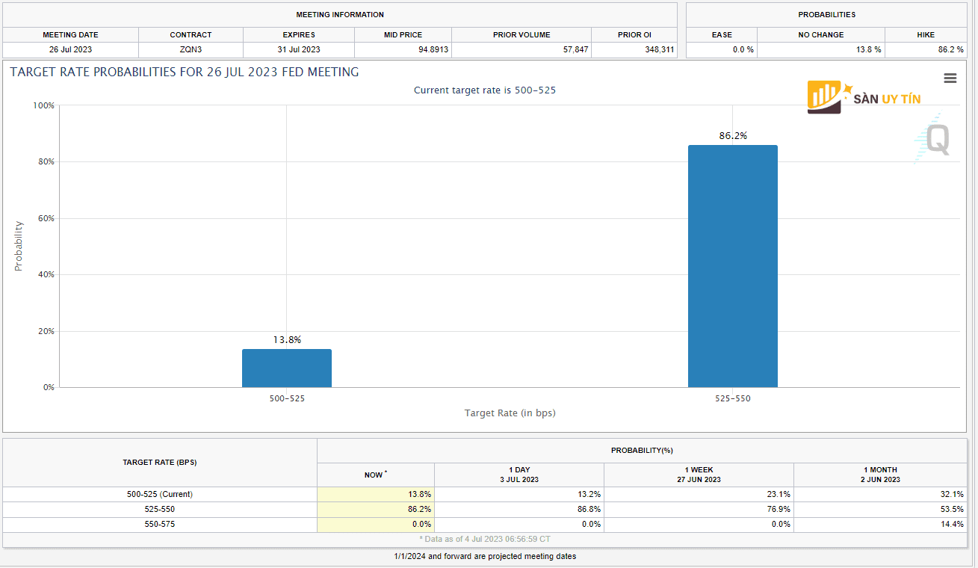This screenshot has height=568, width=978.
Task: Select the 525-550 table row label
Action: tap(160, 509)
